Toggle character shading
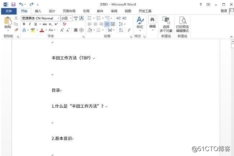Image resolution: width=234 pixels, height=156 pixels. pyautogui.click(x=76, y=30)
